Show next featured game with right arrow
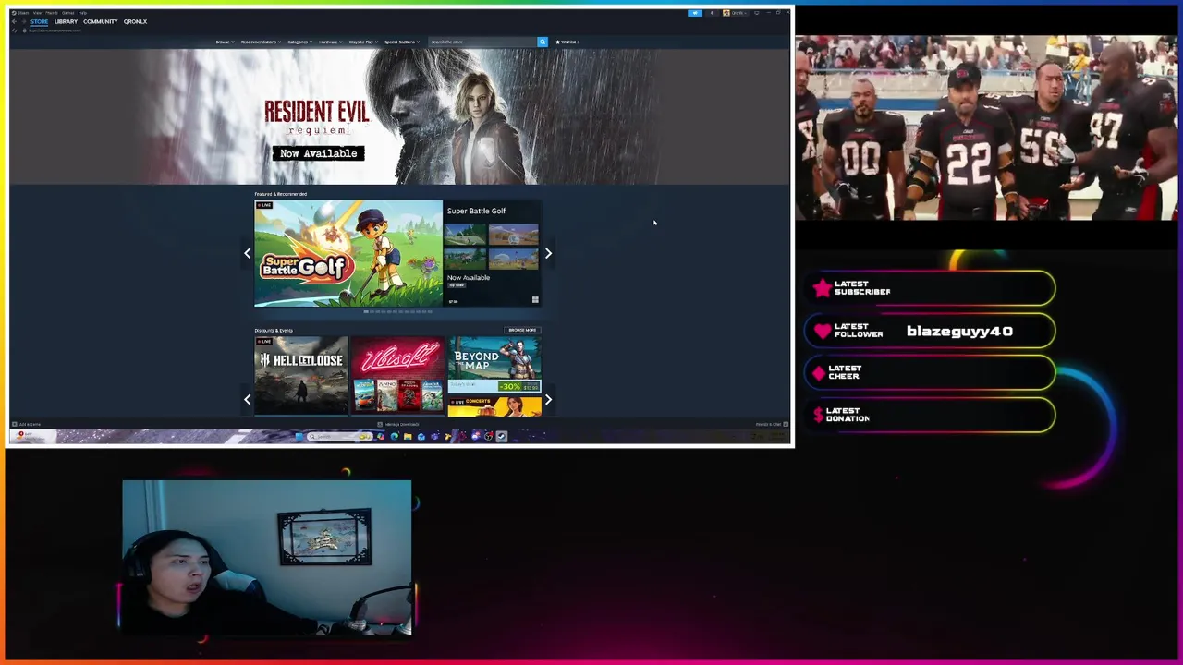 coord(548,253)
